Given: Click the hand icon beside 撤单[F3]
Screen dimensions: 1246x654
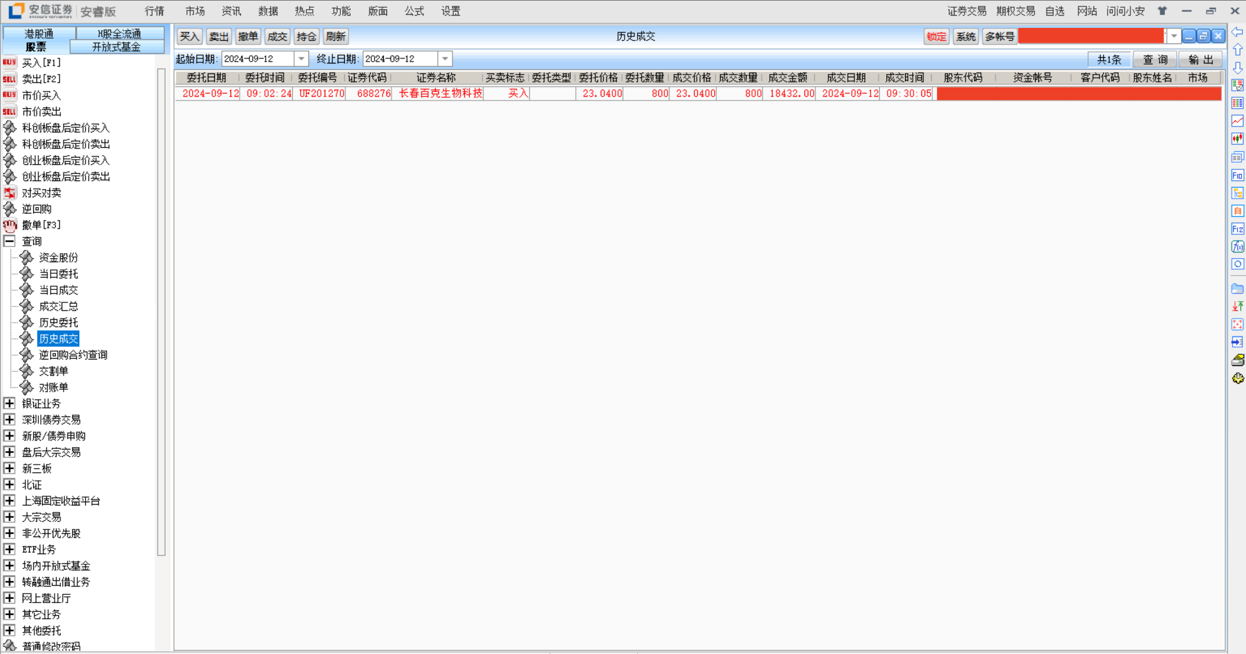Looking at the screenshot, I should (9, 225).
